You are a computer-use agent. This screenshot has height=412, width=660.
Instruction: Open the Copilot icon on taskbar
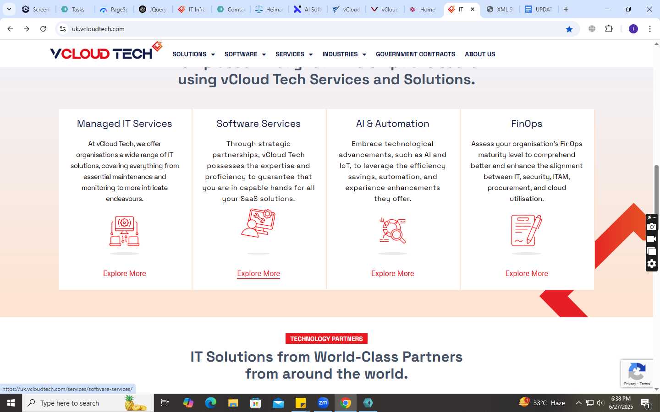point(188,403)
